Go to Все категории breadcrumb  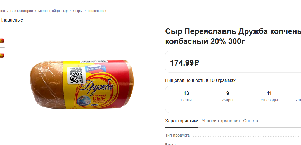pyautogui.click(x=22, y=11)
